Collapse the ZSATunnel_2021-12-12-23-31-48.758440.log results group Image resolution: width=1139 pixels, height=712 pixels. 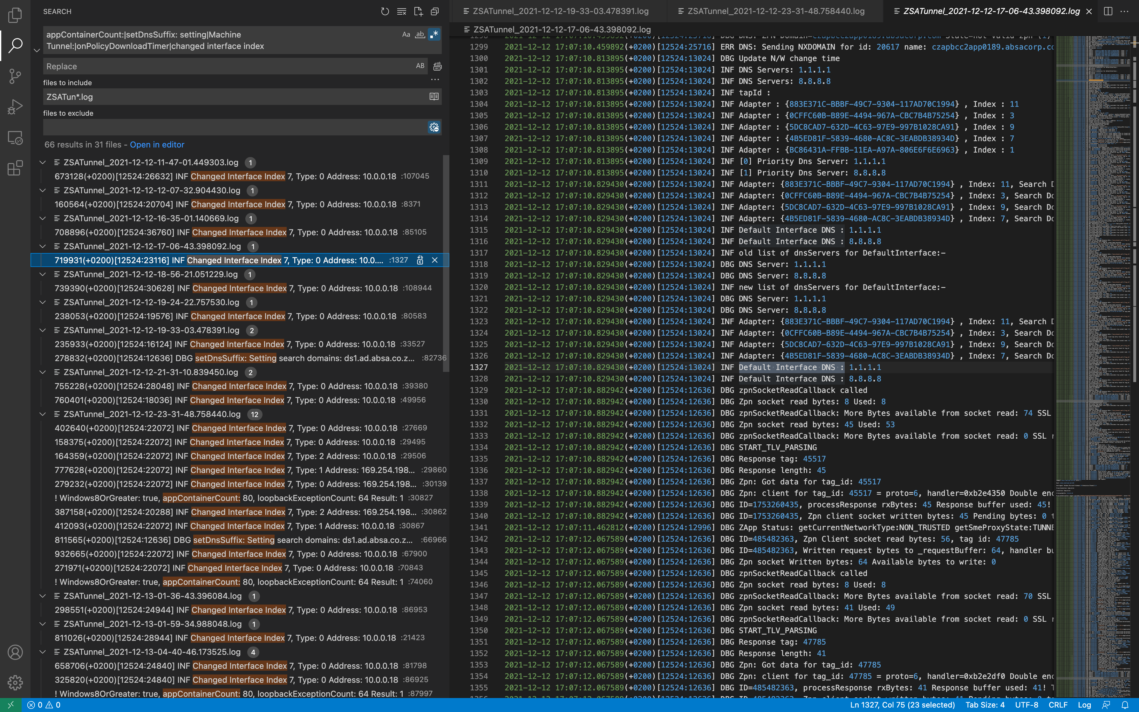pyautogui.click(x=42, y=414)
